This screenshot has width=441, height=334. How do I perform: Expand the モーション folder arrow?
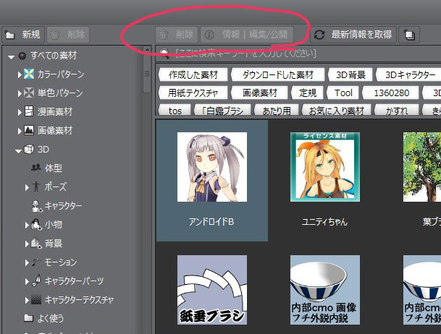point(27,262)
